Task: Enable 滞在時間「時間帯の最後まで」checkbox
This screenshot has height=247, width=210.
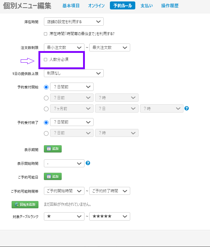Action: 46,34
